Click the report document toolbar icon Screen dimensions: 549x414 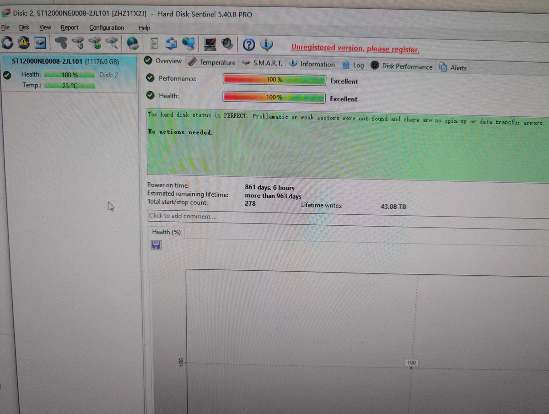pos(155,44)
